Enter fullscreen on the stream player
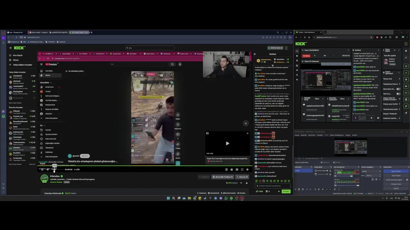410x230 pixels. 242,170
